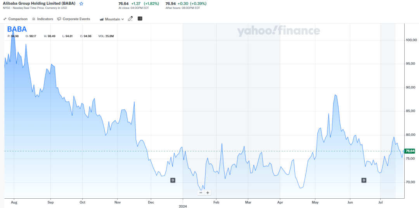The width and height of the screenshot is (419, 208).
Task: Click the blue BABA ticker label
Action: coord(17,29)
